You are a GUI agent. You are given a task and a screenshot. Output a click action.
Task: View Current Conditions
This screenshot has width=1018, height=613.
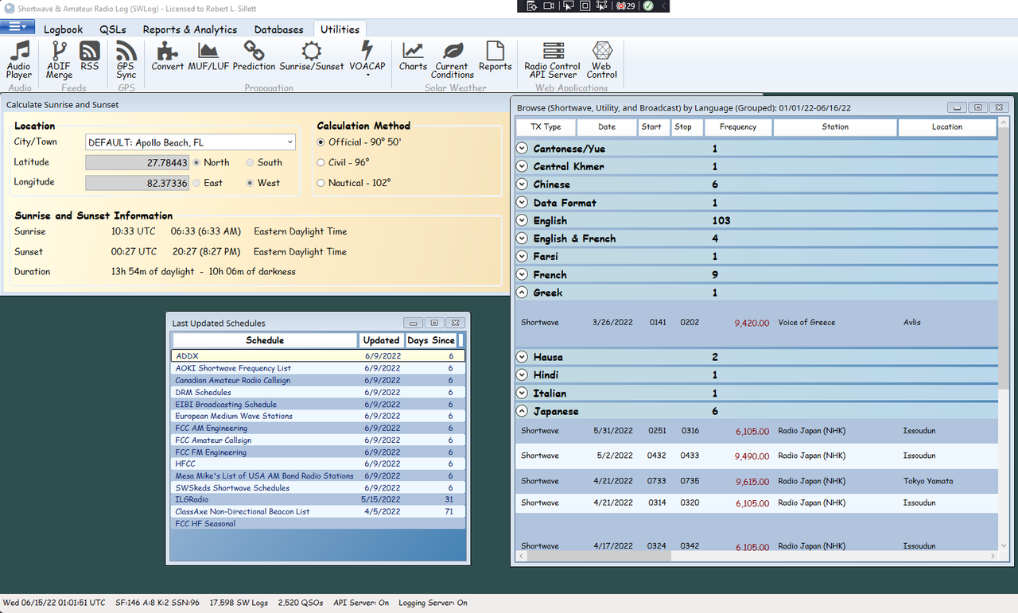pyautogui.click(x=453, y=60)
